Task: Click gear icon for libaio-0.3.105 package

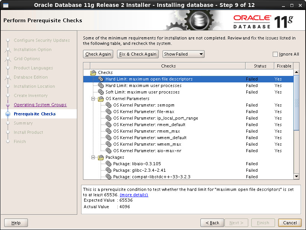Action: [109, 164]
